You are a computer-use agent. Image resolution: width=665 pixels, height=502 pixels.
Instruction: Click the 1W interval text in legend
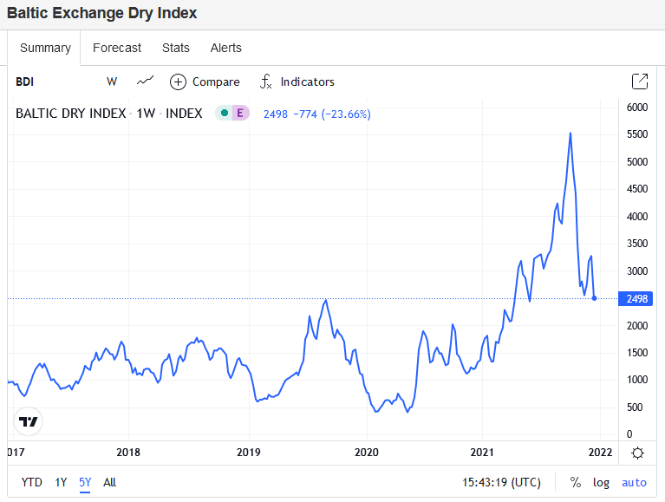pyautogui.click(x=146, y=114)
